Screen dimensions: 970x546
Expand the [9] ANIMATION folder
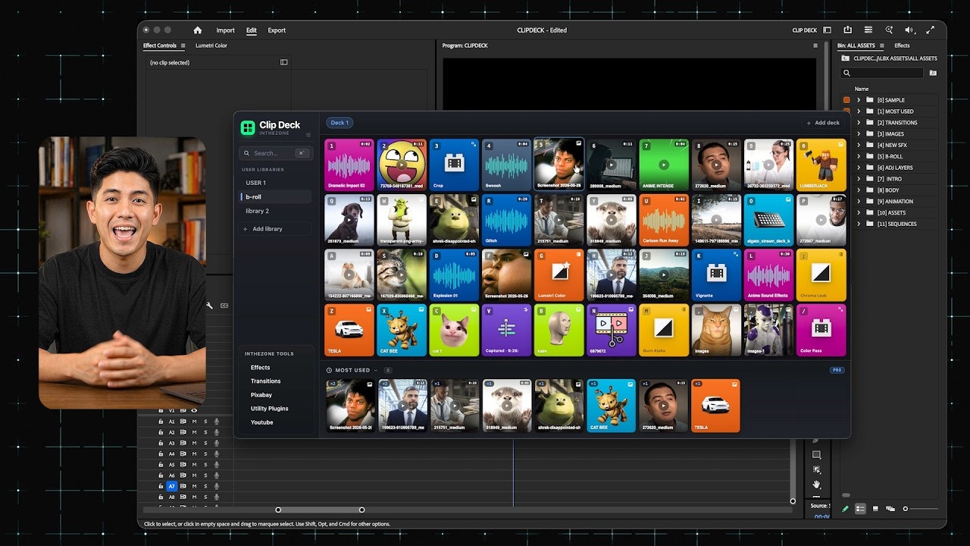pyautogui.click(x=859, y=201)
